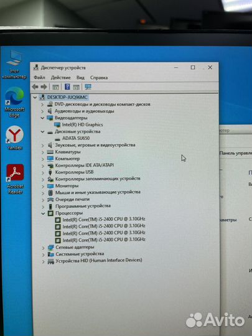Open Этот компьютер desktop icon

[x=14, y=65]
